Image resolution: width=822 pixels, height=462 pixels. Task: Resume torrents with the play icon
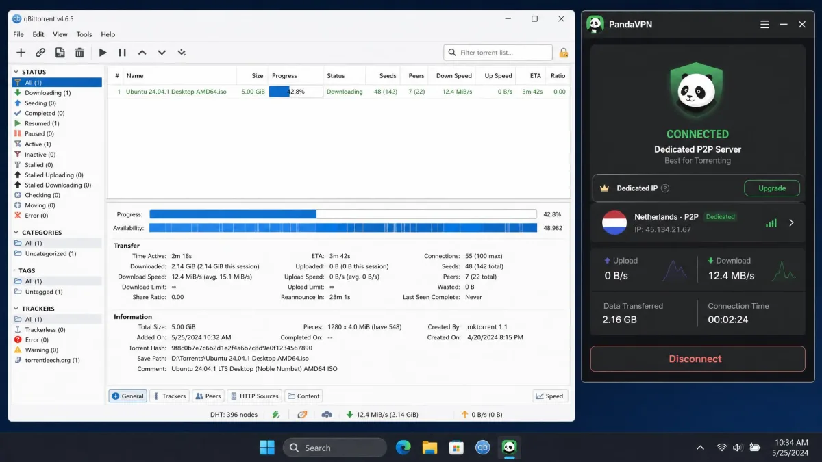(103, 53)
